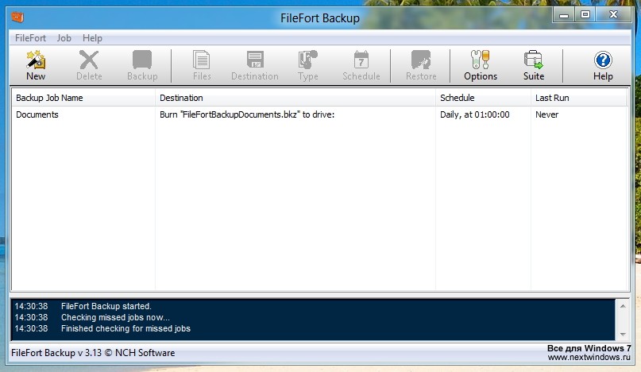Open the Help menu in menu bar

(92, 38)
